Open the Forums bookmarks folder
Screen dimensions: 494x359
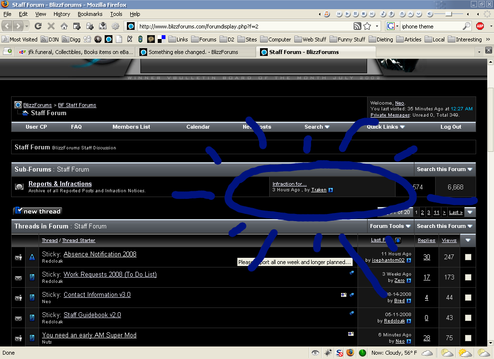pos(204,40)
